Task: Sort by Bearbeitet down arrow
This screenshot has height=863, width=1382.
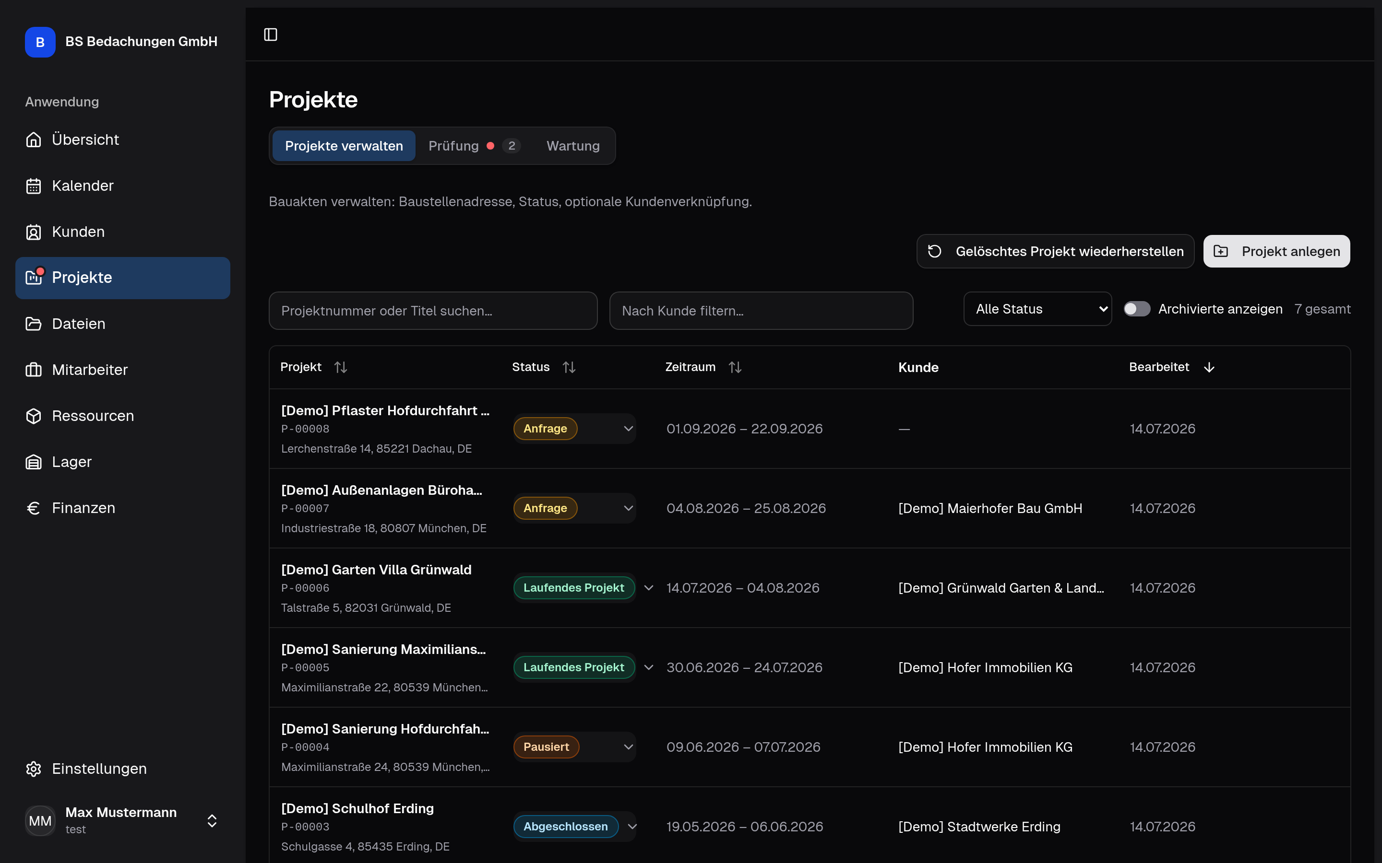Action: tap(1209, 367)
